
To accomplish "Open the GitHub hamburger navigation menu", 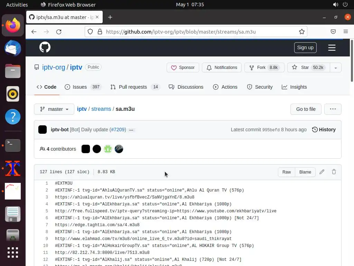I will (x=332, y=47).
